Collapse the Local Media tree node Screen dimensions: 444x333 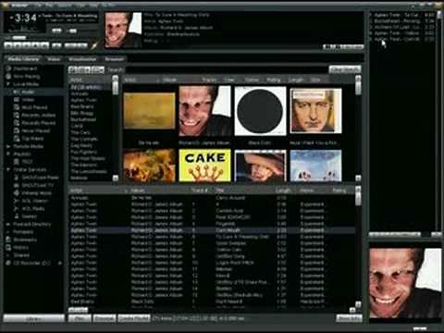coord(8,84)
